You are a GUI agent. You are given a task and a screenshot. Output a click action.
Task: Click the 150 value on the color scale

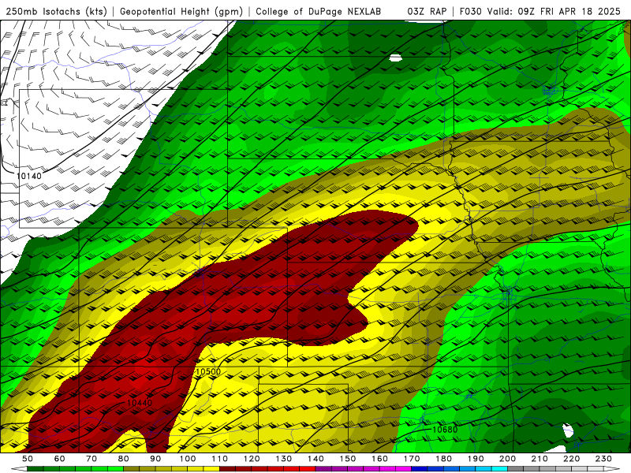[348, 459]
